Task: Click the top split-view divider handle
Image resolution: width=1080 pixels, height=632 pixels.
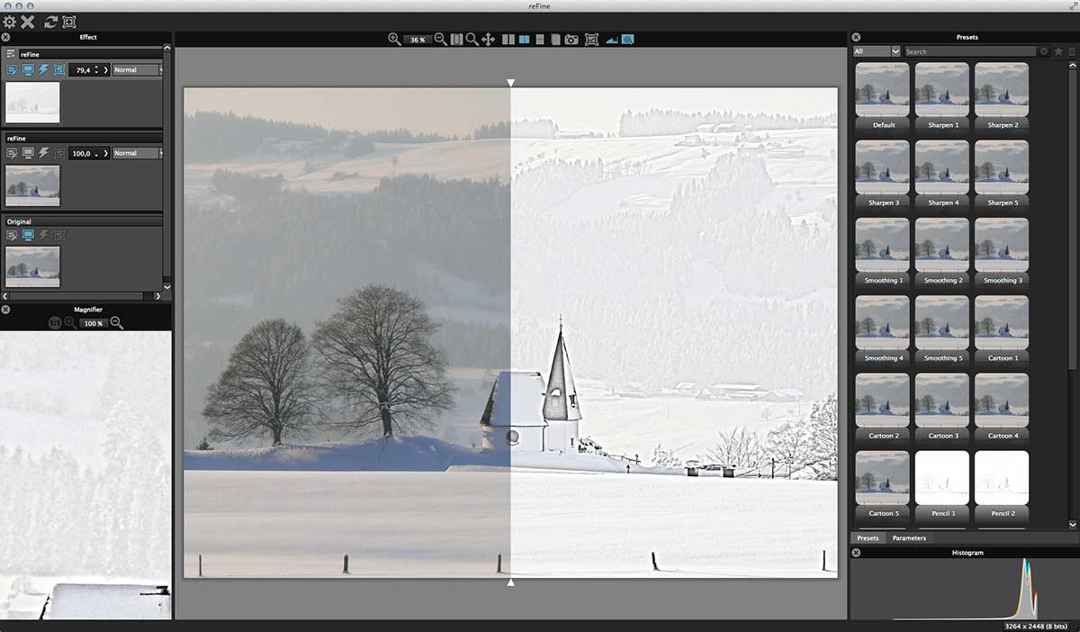Action: [511, 83]
